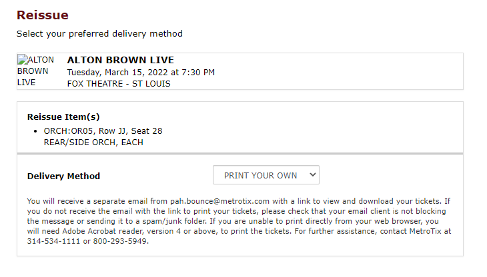Click the Reissue page heading
The width and height of the screenshot is (487, 277).
43,15
